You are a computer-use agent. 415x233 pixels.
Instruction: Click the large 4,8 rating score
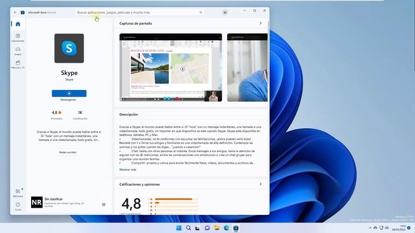tap(131, 204)
